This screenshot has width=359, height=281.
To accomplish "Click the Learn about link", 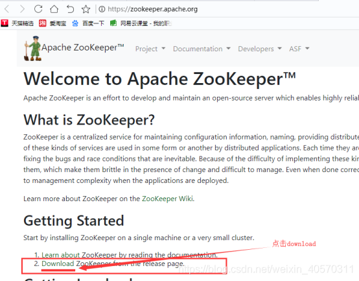I will 60,255.
